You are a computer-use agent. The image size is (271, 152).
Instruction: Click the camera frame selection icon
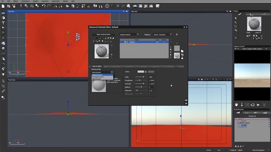247,105
